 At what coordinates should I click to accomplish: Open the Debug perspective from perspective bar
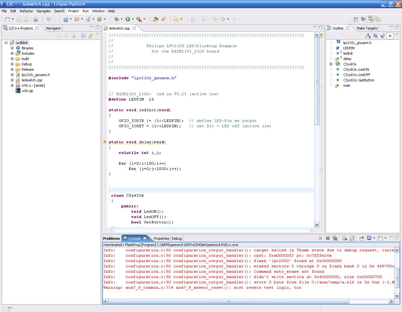click(x=363, y=19)
